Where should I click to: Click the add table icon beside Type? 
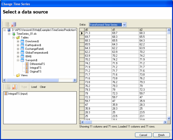[x=8, y=87]
